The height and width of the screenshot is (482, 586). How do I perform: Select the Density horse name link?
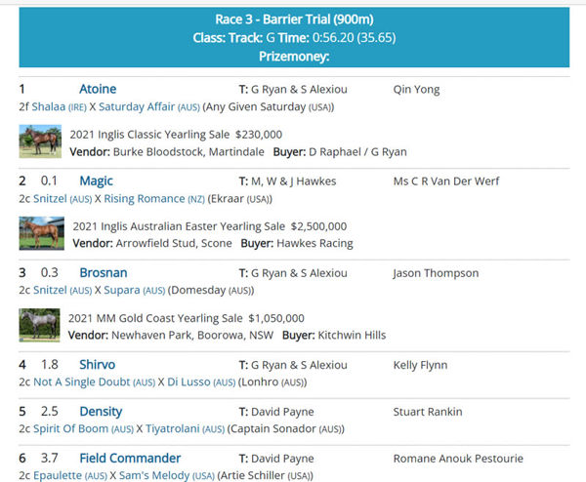click(x=101, y=412)
